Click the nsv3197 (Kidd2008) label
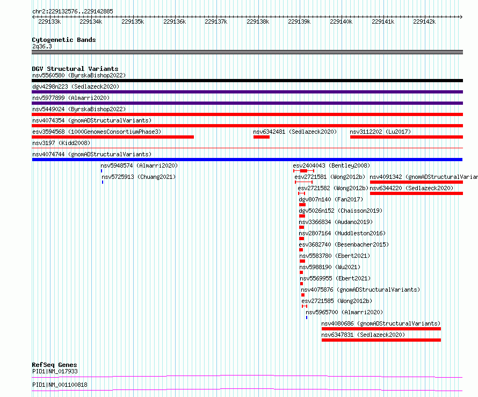 click(61, 143)
